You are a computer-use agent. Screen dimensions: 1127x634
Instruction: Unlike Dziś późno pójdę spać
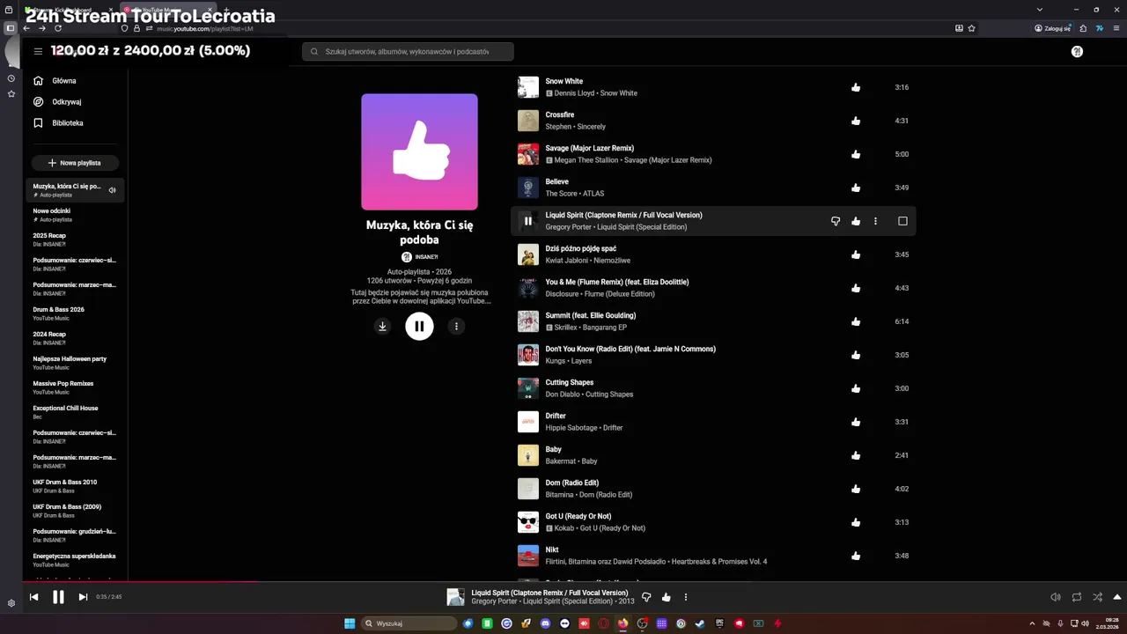pyautogui.click(x=856, y=254)
